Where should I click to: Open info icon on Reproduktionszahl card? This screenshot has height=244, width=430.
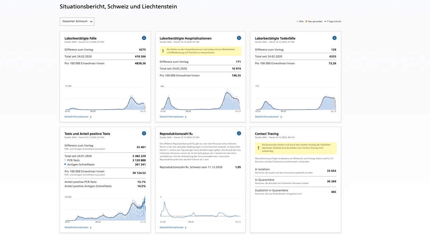point(239,133)
